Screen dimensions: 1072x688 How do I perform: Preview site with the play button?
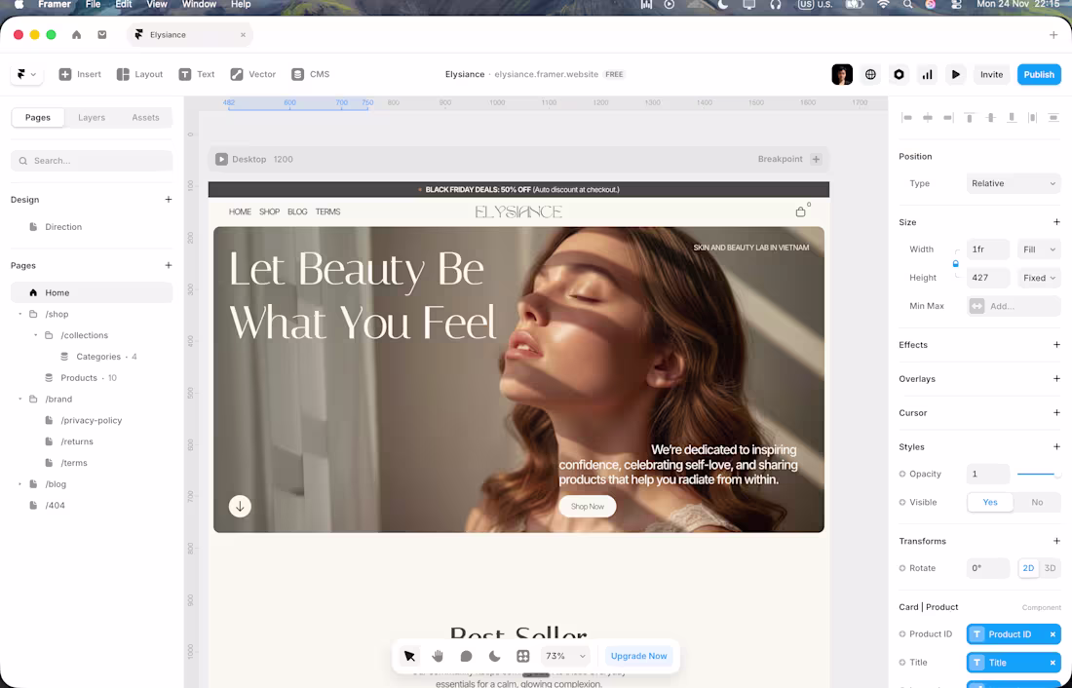(x=956, y=74)
